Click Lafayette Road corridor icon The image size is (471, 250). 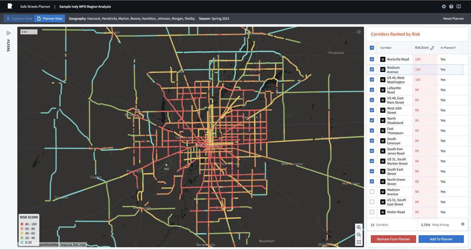[383, 90]
